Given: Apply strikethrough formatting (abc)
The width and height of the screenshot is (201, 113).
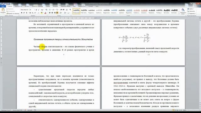Looking at the screenshot, I should (30, 13).
